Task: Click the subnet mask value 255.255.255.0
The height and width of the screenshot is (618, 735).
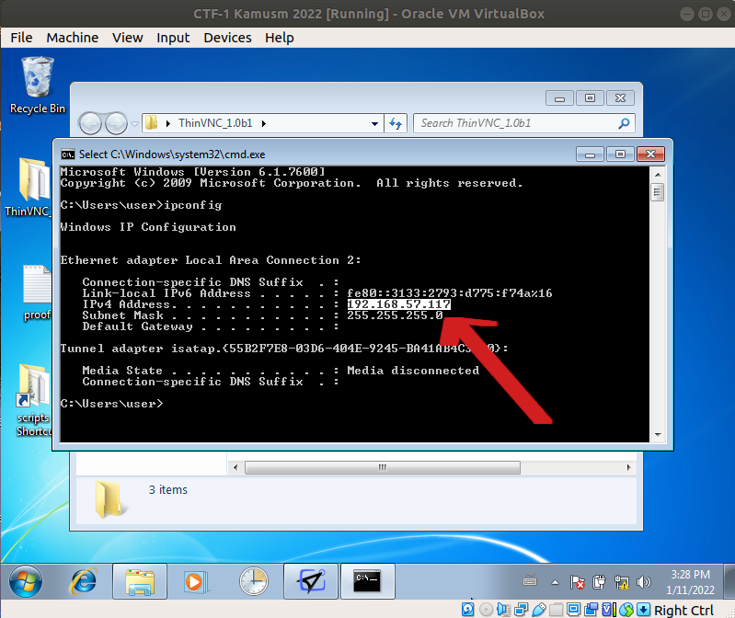Action: click(x=395, y=315)
